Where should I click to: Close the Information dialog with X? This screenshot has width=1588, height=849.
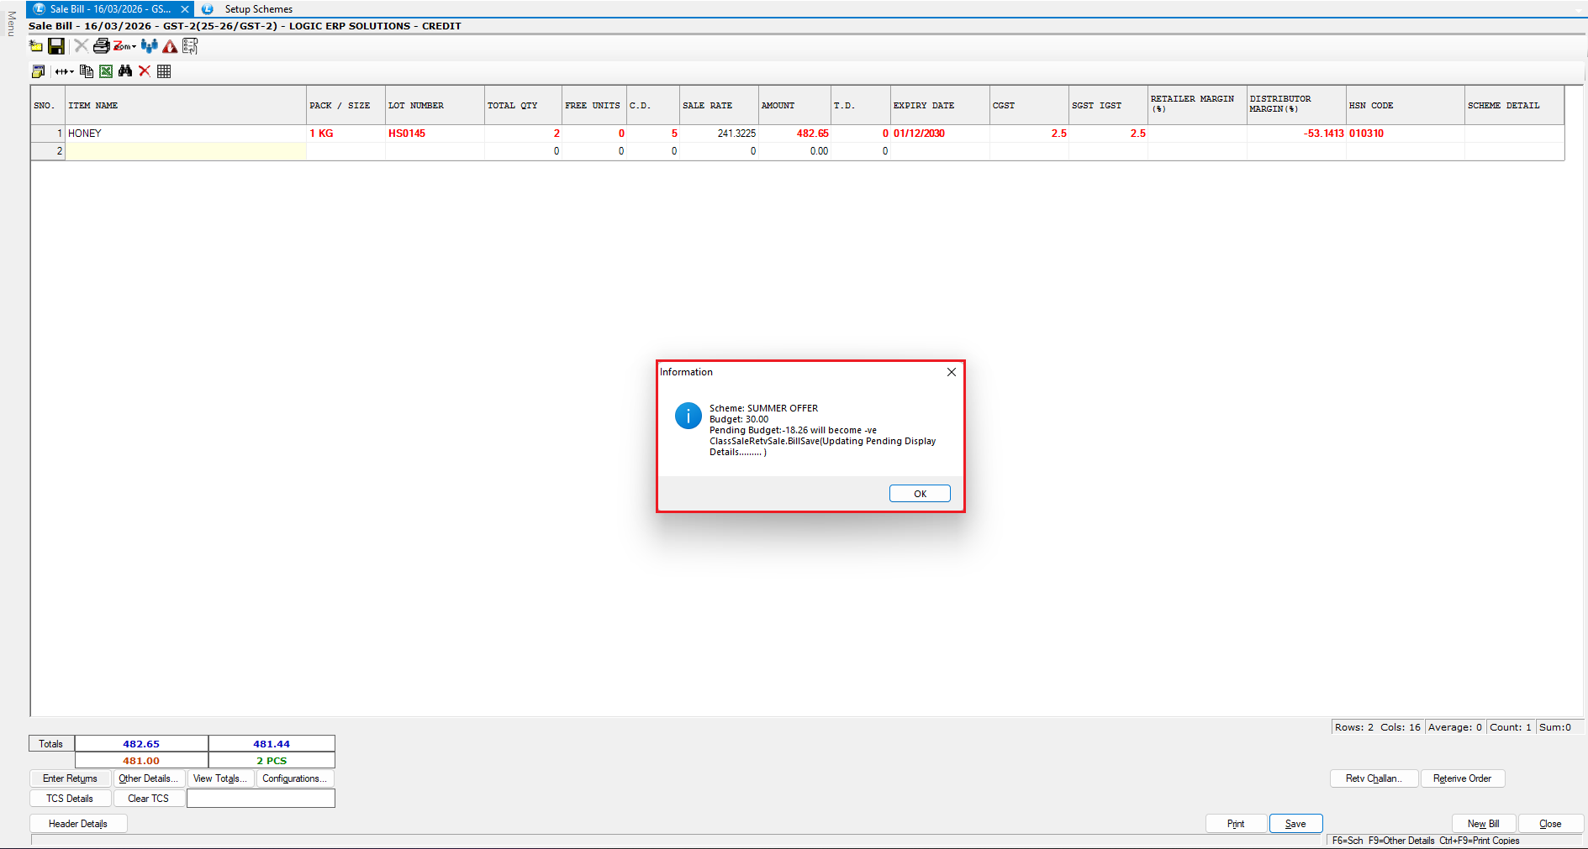click(952, 372)
